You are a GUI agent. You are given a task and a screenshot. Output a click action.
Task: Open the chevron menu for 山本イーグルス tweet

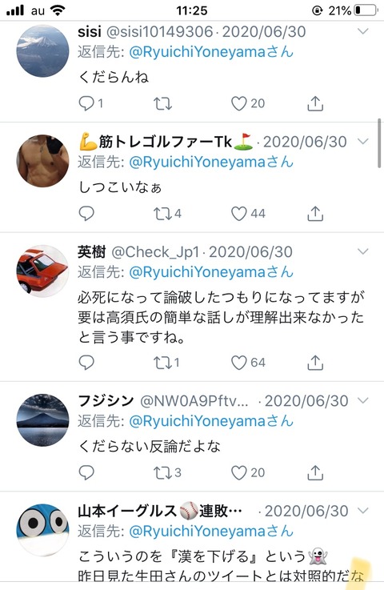click(363, 511)
